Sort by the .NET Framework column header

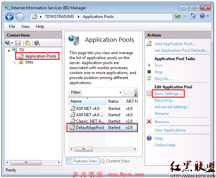tap(131, 101)
